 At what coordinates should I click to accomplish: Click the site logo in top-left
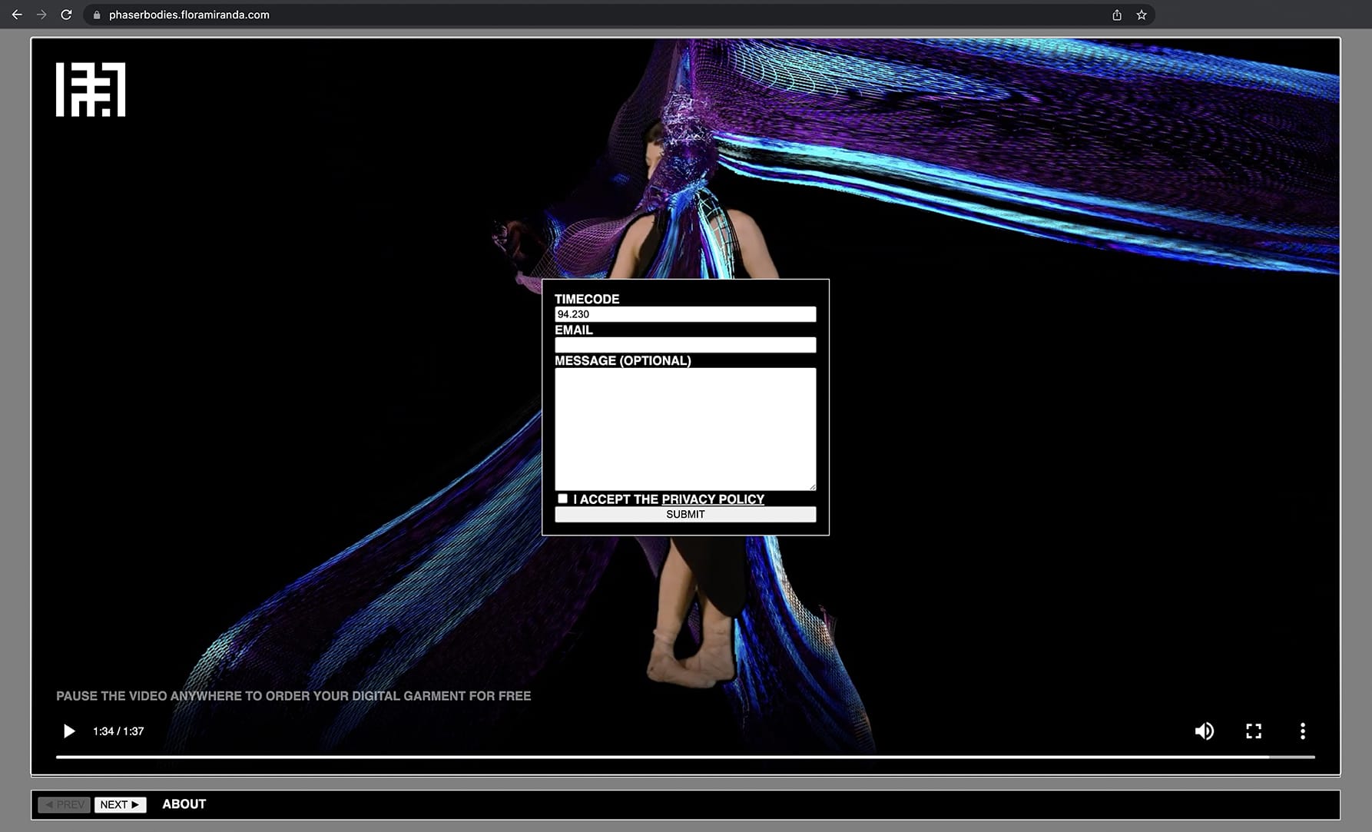91,90
